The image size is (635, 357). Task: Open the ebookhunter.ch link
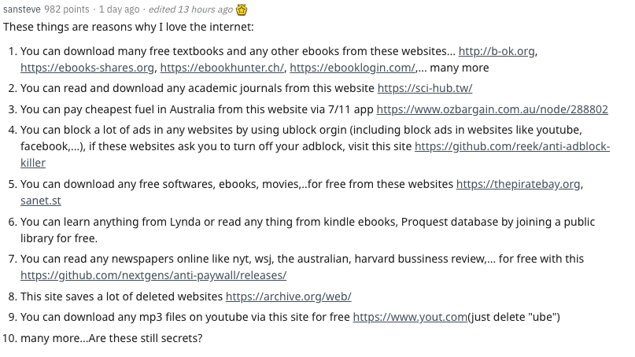(x=222, y=68)
